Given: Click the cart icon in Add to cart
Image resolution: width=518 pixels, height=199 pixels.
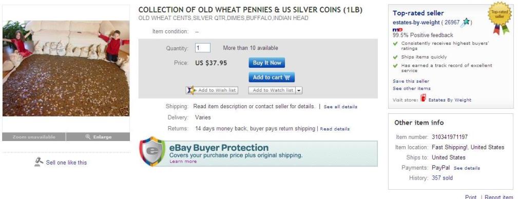Looking at the screenshot, I should [x=287, y=77].
